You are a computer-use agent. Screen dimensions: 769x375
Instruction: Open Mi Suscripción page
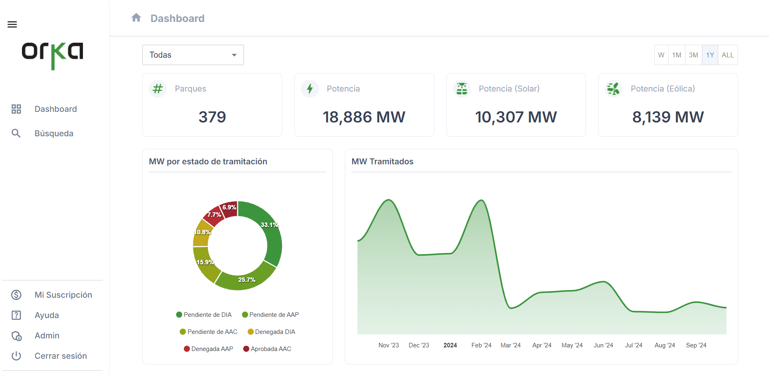pyautogui.click(x=63, y=295)
